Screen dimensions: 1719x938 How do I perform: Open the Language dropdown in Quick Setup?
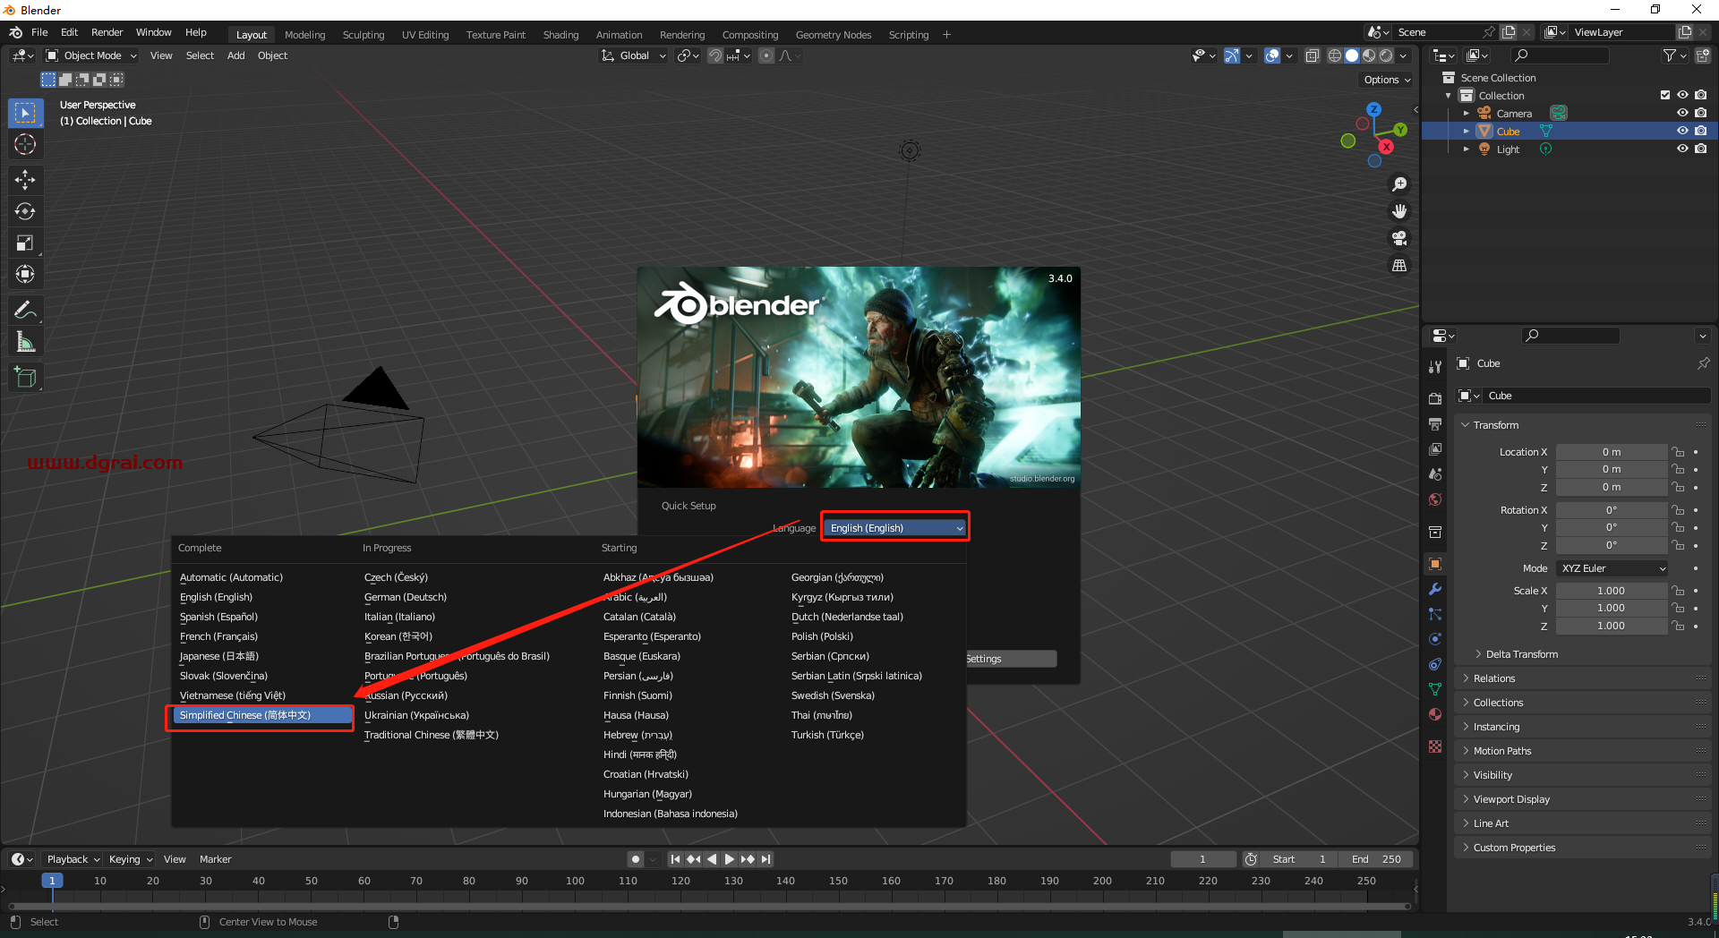pyautogui.click(x=895, y=528)
